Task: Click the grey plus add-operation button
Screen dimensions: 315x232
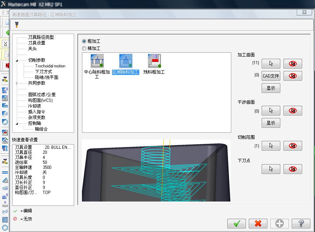Action: pos(280,223)
